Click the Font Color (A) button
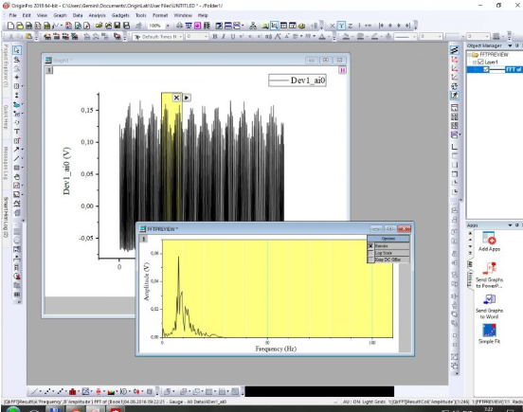The height and width of the screenshot is (412, 523). (322, 37)
